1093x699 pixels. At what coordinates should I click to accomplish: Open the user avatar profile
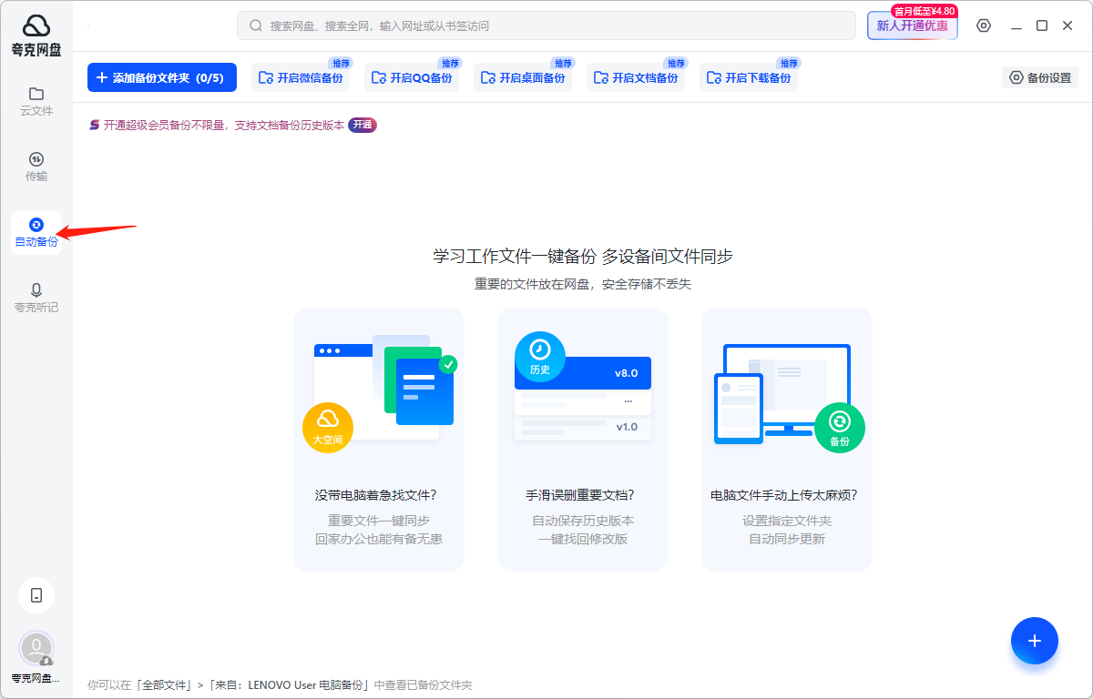pyautogui.click(x=36, y=648)
